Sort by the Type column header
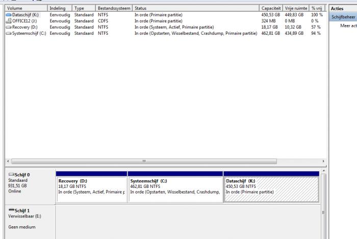This screenshot has width=357, height=239. point(84,8)
